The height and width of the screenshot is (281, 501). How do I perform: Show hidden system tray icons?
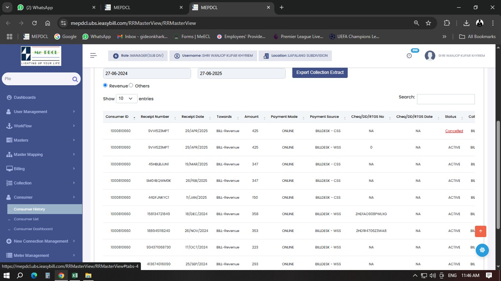[x=415, y=276]
